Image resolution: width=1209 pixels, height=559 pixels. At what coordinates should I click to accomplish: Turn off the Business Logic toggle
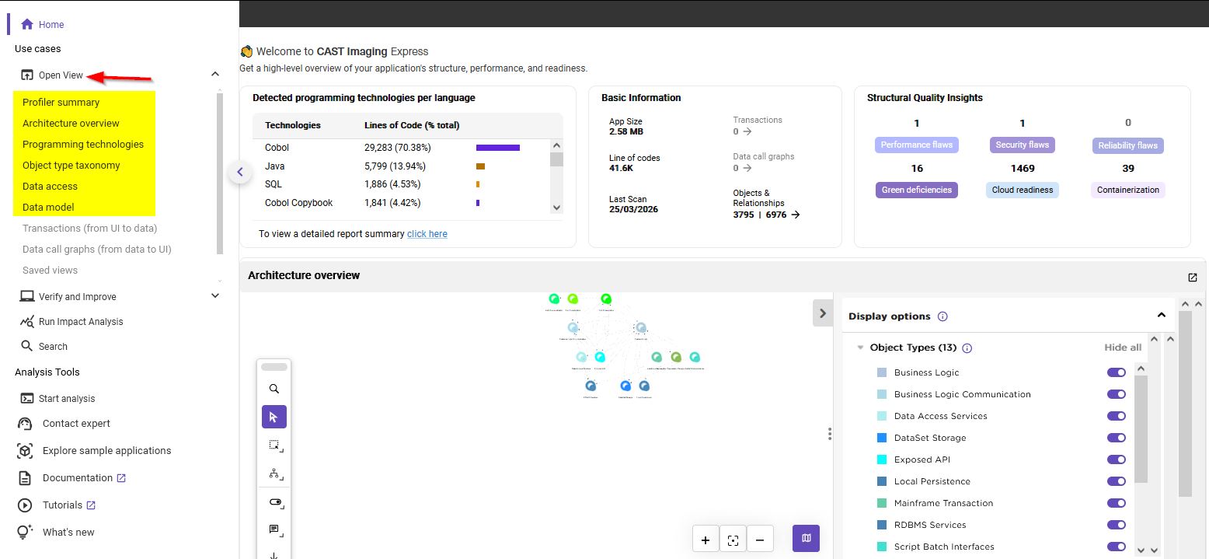pyautogui.click(x=1116, y=372)
